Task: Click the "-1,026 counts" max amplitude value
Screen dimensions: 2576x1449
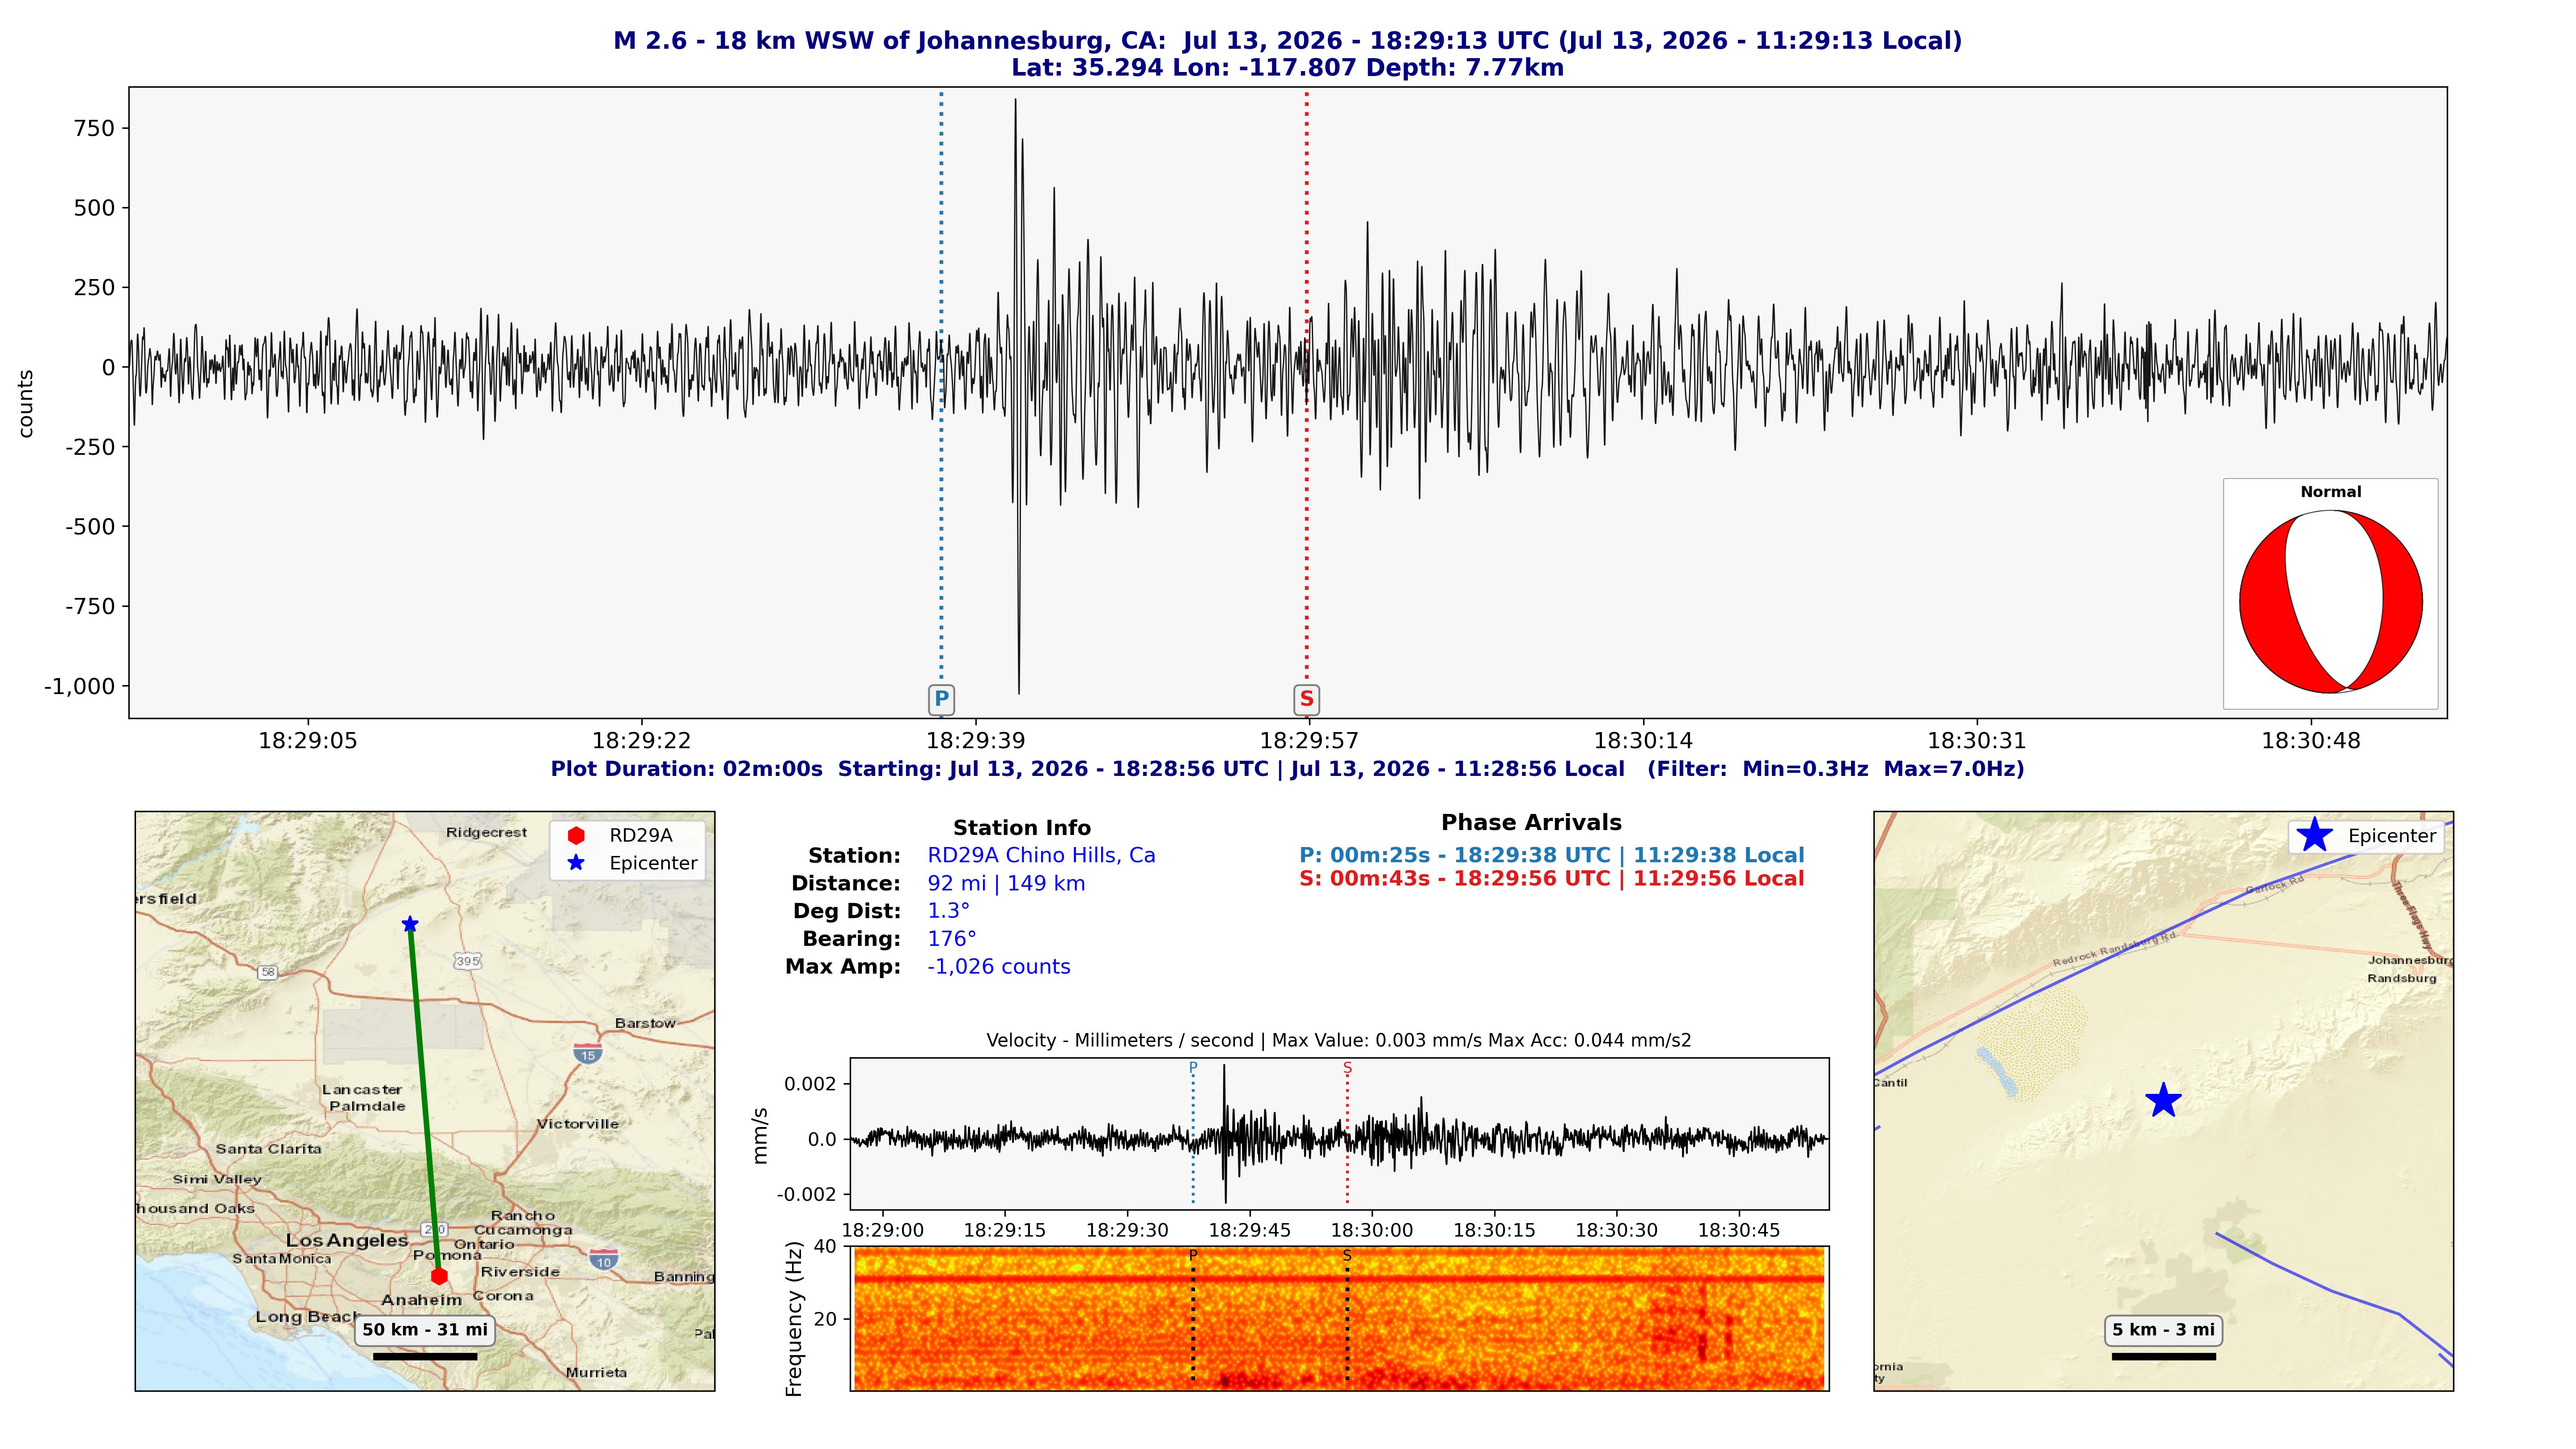Action: pyautogui.click(x=999, y=967)
